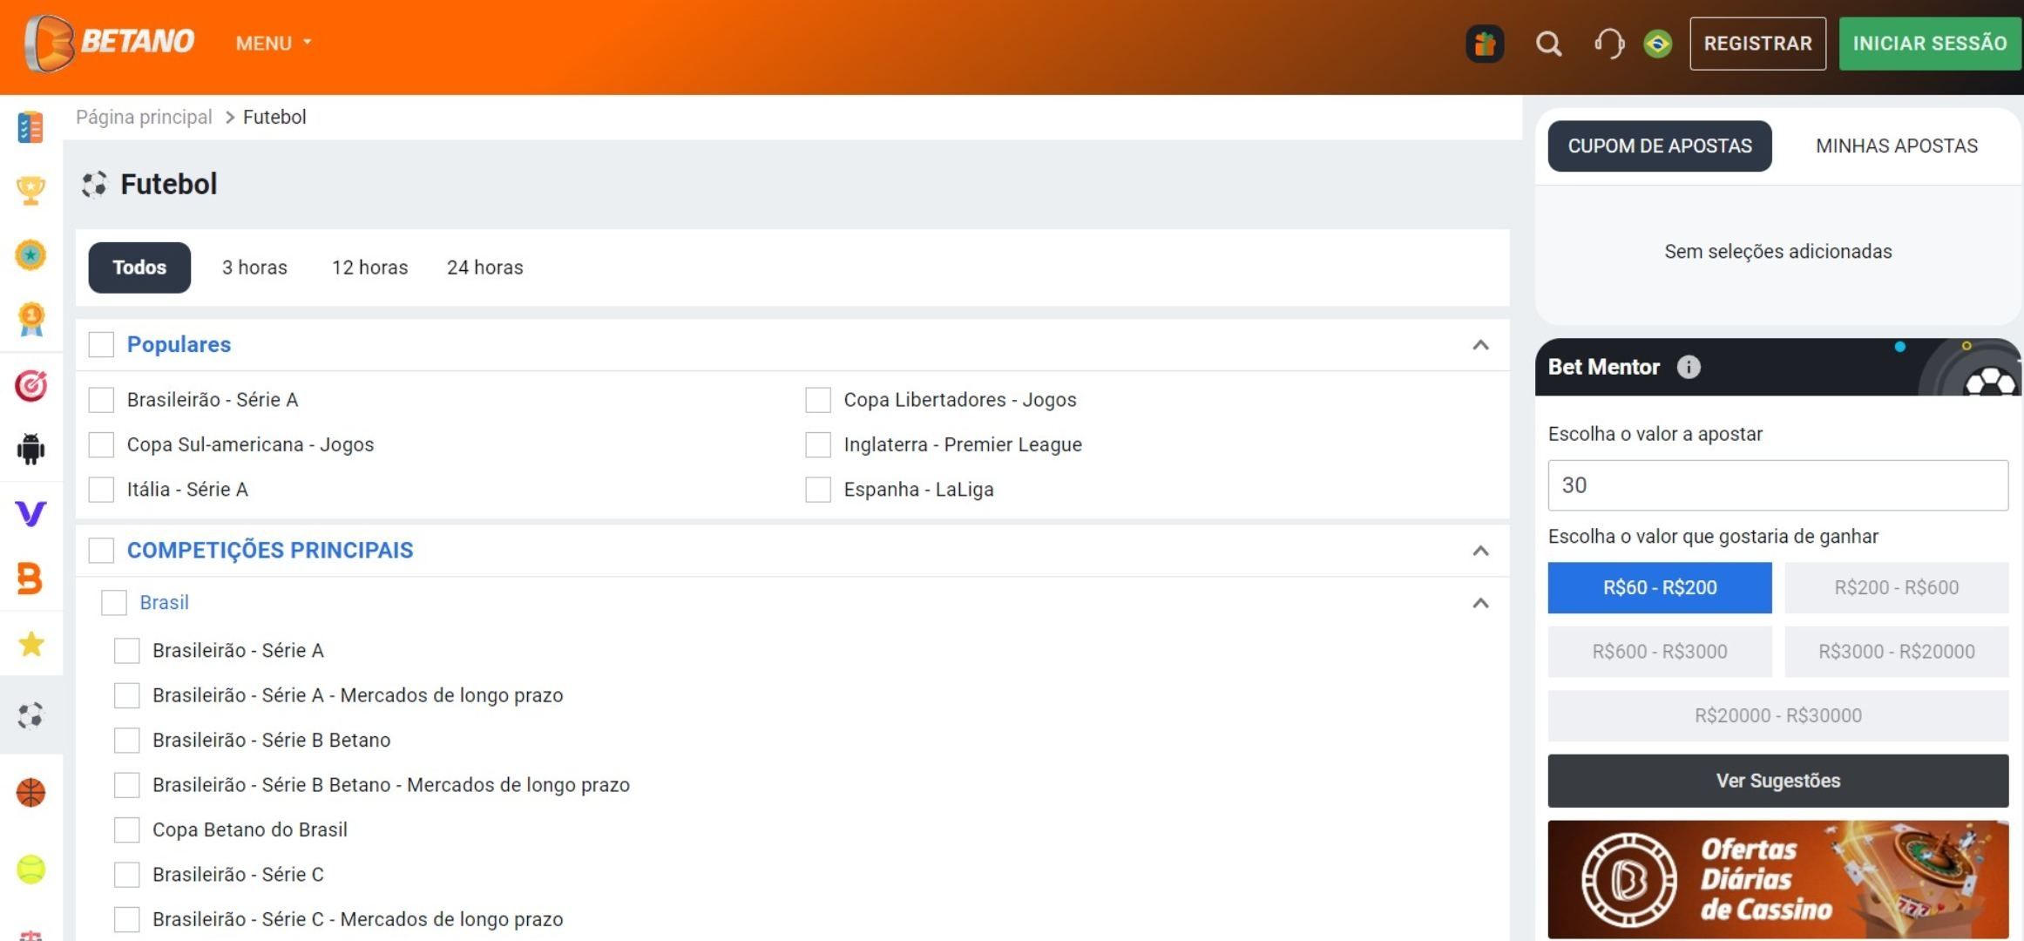Select the tennis ball sidebar icon
The height and width of the screenshot is (941, 2024).
click(30, 869)
